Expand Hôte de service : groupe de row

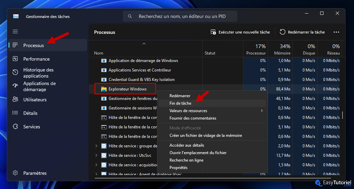pyautogui.click(x=96, y=146)
